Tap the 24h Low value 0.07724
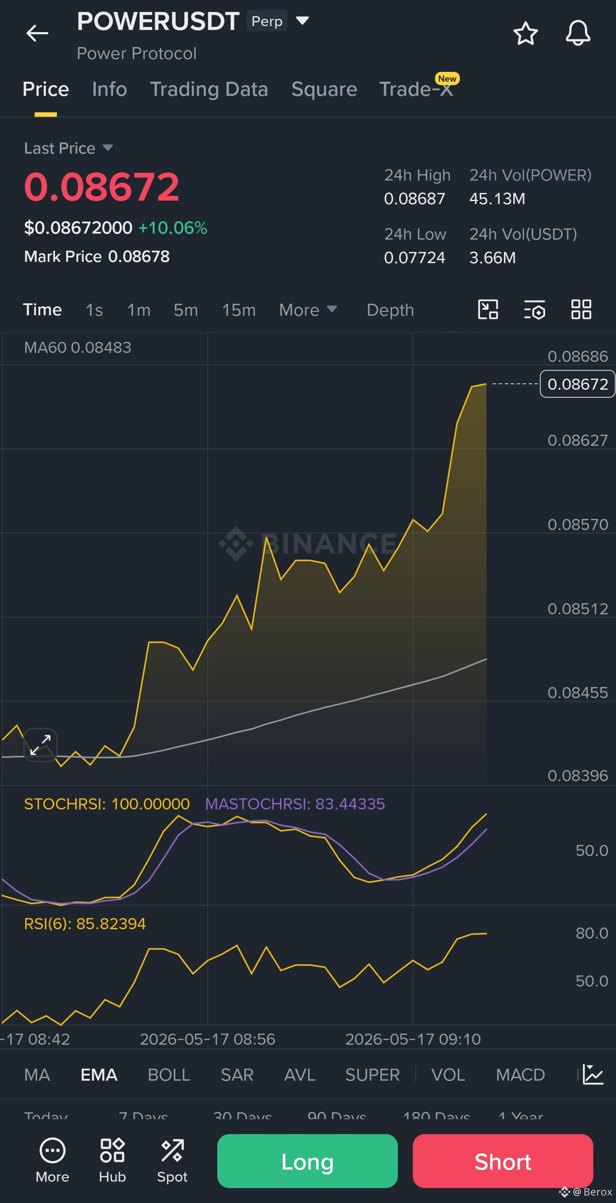616x1203 pixels. (415, 257)
